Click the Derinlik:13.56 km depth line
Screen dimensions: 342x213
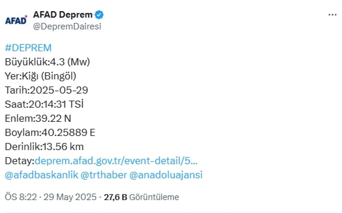click(x=44, y=147)
